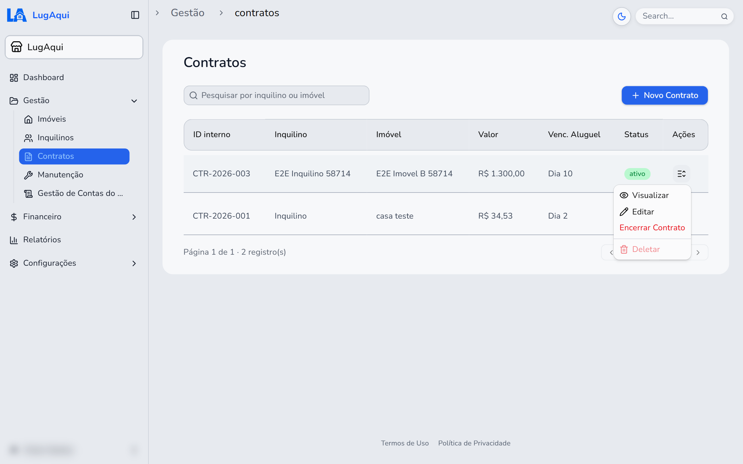Click the Dia 10 cell

[560, 174]
